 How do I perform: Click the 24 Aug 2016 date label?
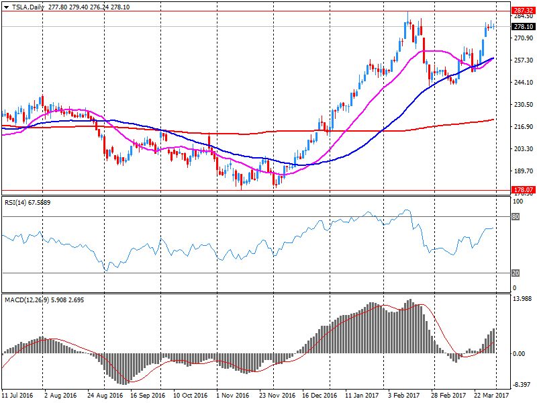pyautogui.click(x=100, y=396)
